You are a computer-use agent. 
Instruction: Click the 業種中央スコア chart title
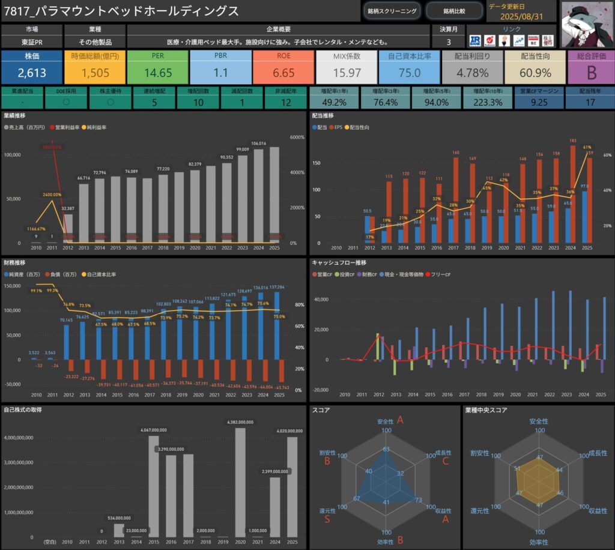click(x=486, y=410)
